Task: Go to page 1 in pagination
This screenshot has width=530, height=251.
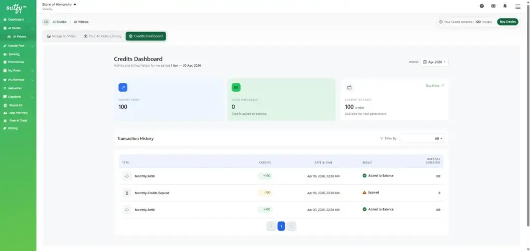Action: 281,226
